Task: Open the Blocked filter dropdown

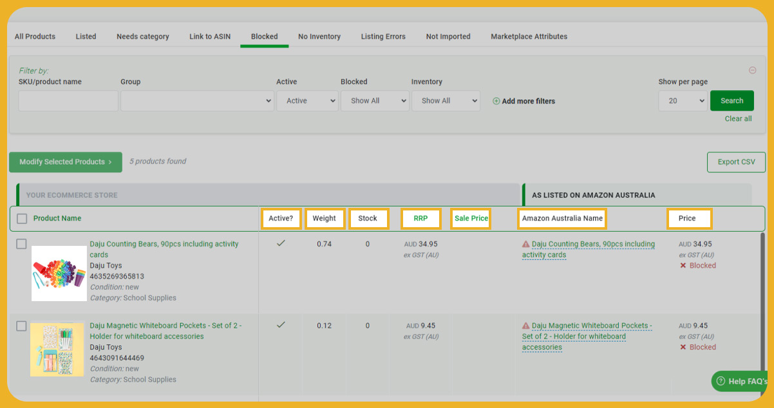Action: point(375,101)
